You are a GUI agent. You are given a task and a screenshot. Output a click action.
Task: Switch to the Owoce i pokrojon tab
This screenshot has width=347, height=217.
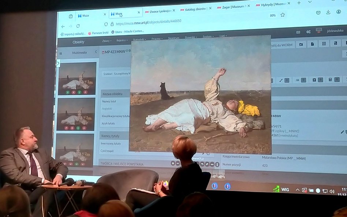[x=160, y=11]
